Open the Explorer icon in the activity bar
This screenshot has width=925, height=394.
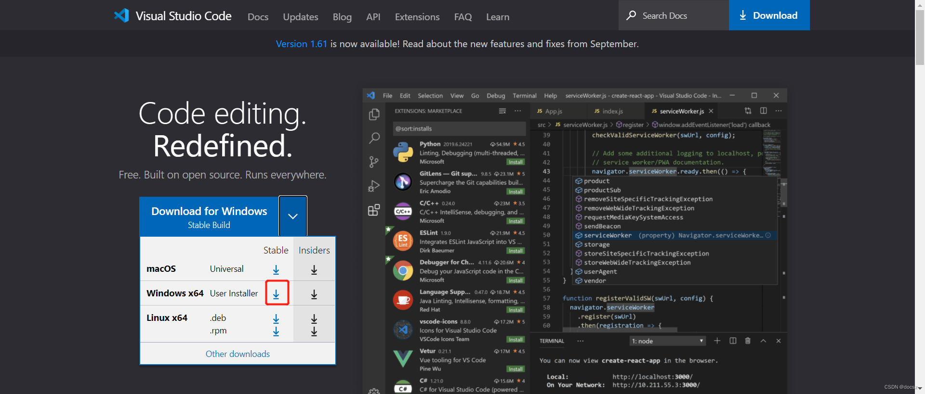coord(374,114)
